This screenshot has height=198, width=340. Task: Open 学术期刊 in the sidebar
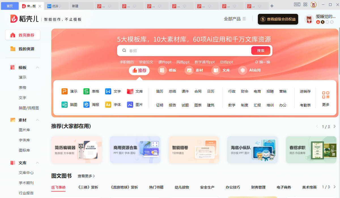pos(26,183)
